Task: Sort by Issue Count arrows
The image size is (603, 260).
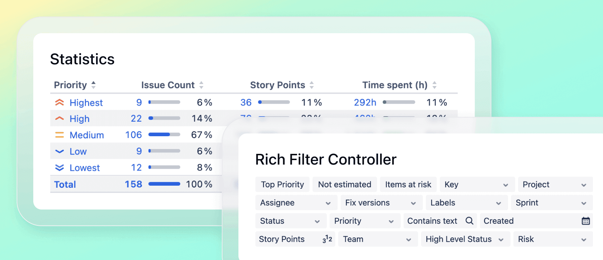Action: coord(201,85)
